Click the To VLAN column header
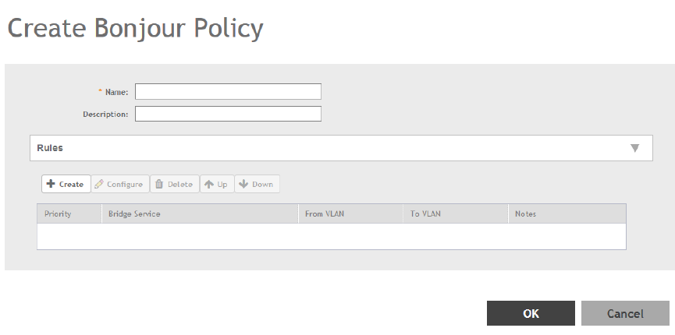This screenshot has height=335, width=675. click(456, 213)
